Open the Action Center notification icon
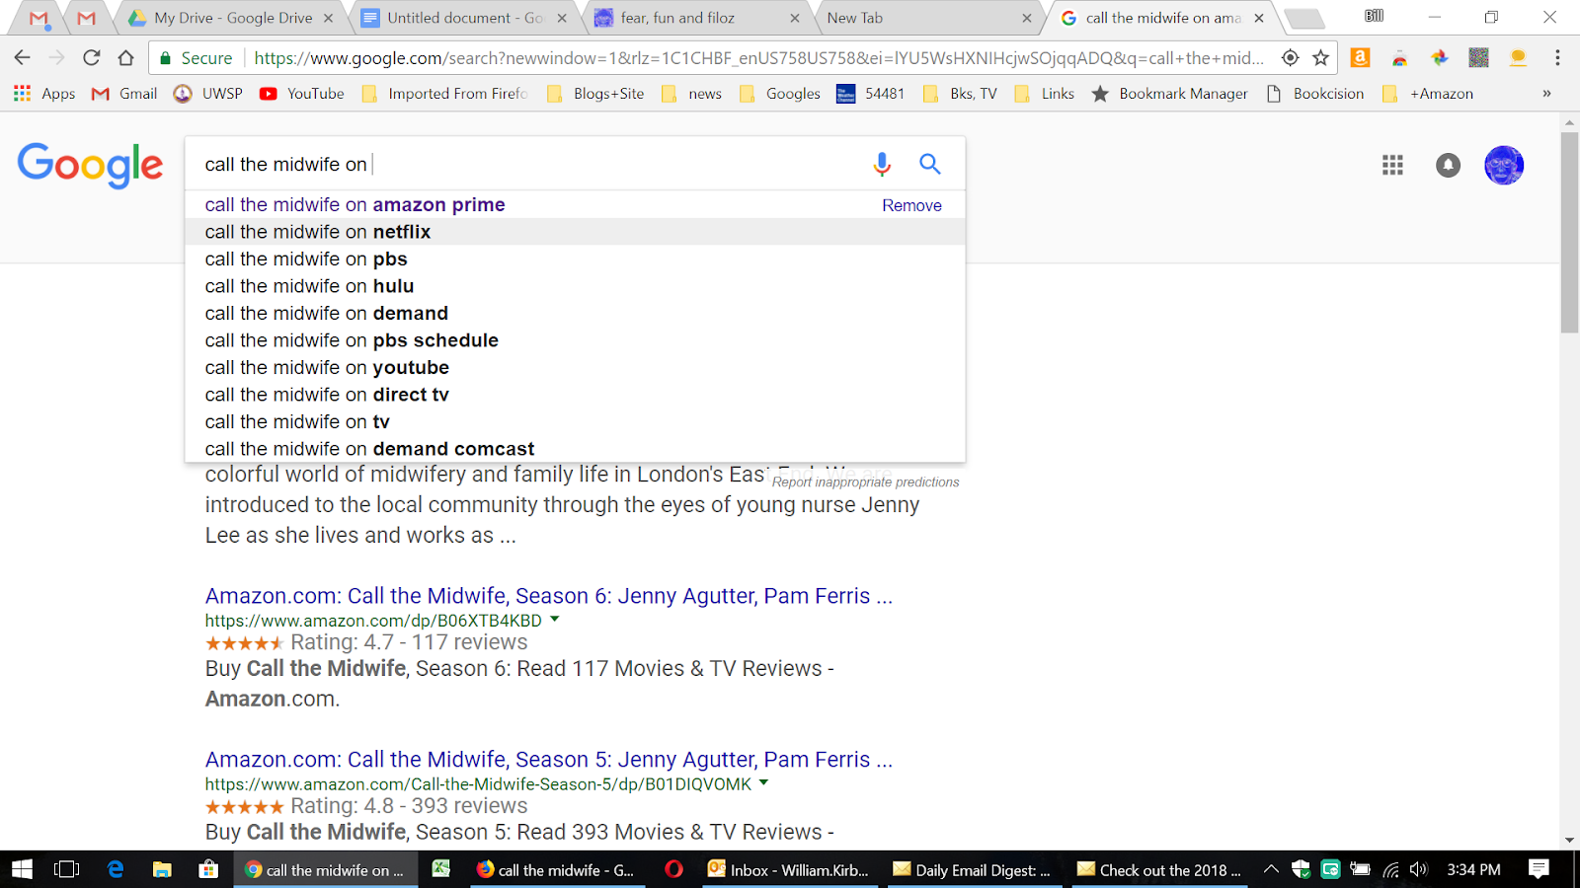 1539,869
